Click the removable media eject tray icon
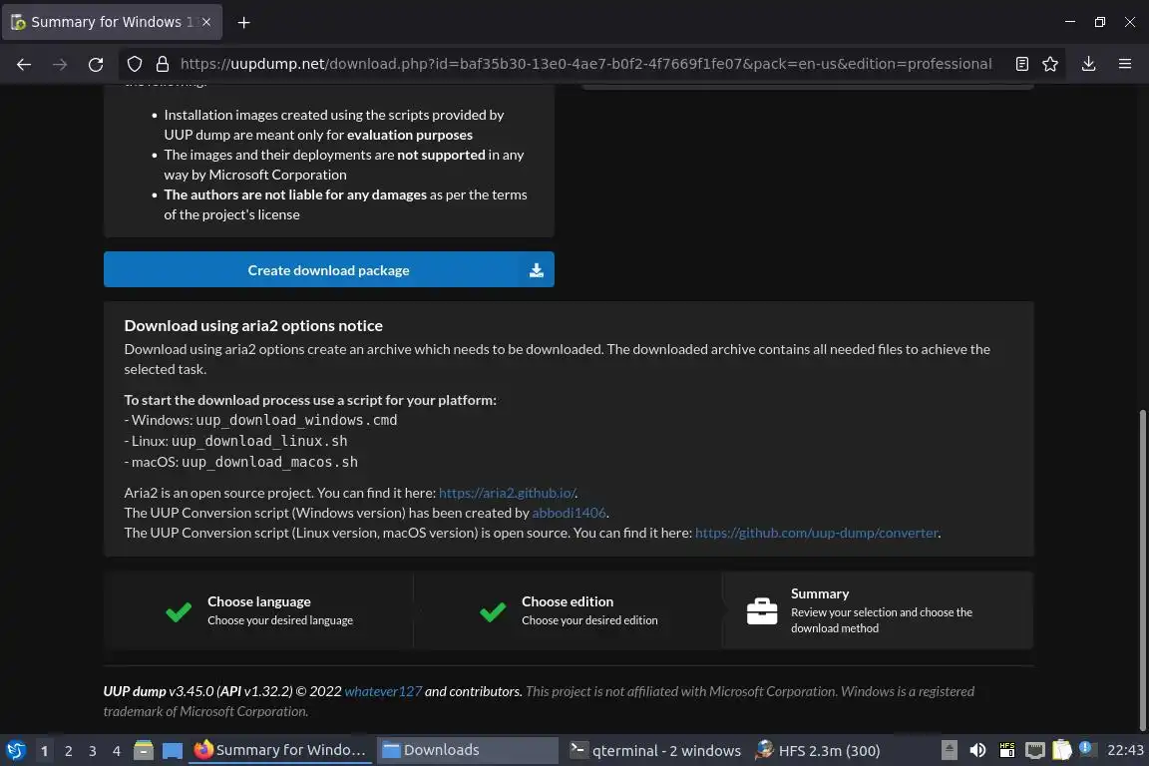This screenshot has width=1149, height=766. (949, 750)
